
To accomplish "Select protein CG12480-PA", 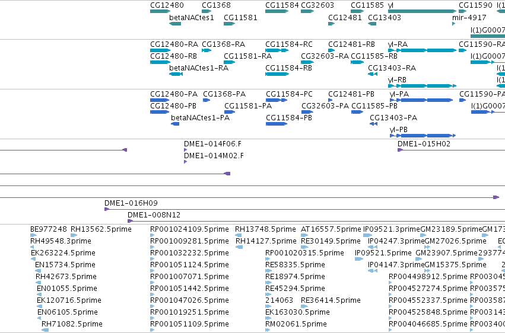I will [x=160, y=100].
